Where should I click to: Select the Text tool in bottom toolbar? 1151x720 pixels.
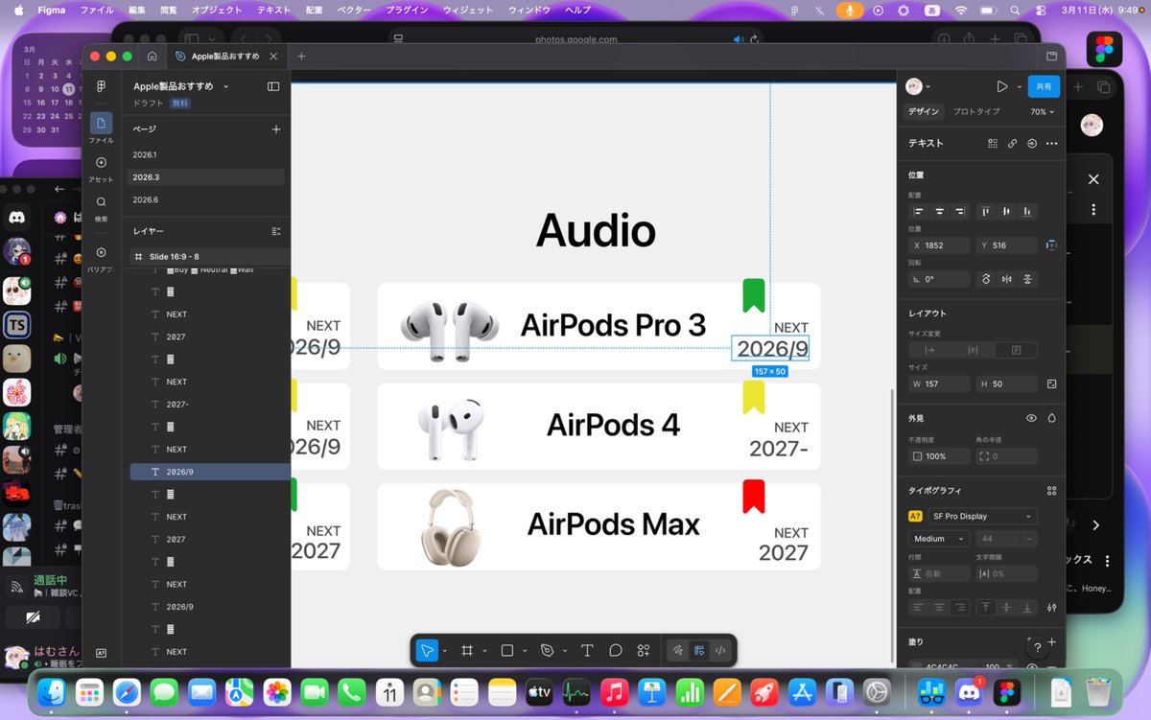click(587, 650)
